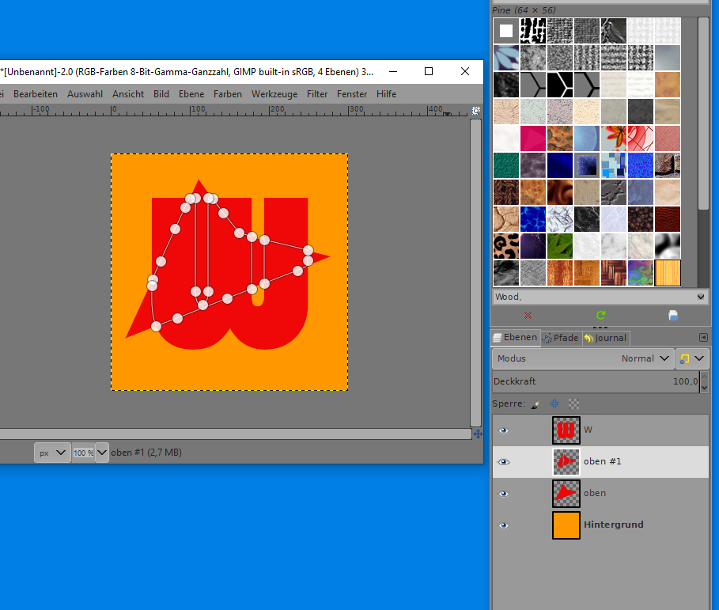This screenshot has height=610, width=719.
Task: Toggle the lock alpha channel checkerboard icon
Action: click(x=573, y=404)
